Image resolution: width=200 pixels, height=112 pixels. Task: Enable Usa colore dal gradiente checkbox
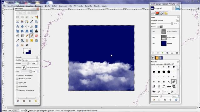point(17,90)
